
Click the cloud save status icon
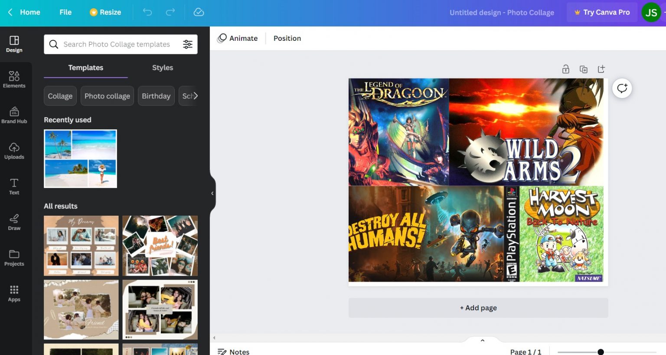click(199, 12)
